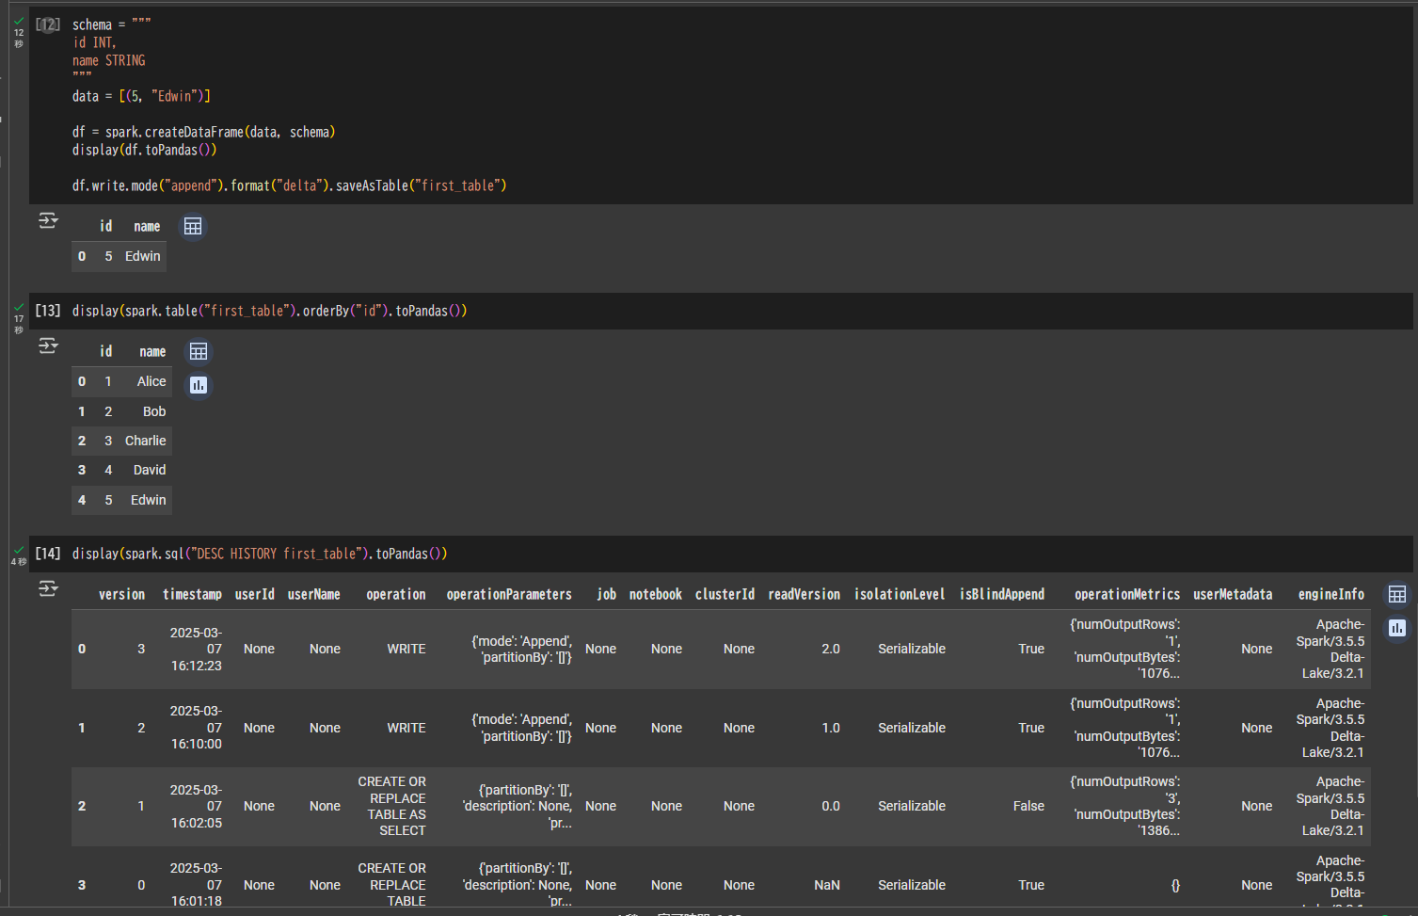Select 'Edwin' in the cell 13 output table
This screenshot has height=916, width=1418.
pyautogui.click(x=149, y=501)
